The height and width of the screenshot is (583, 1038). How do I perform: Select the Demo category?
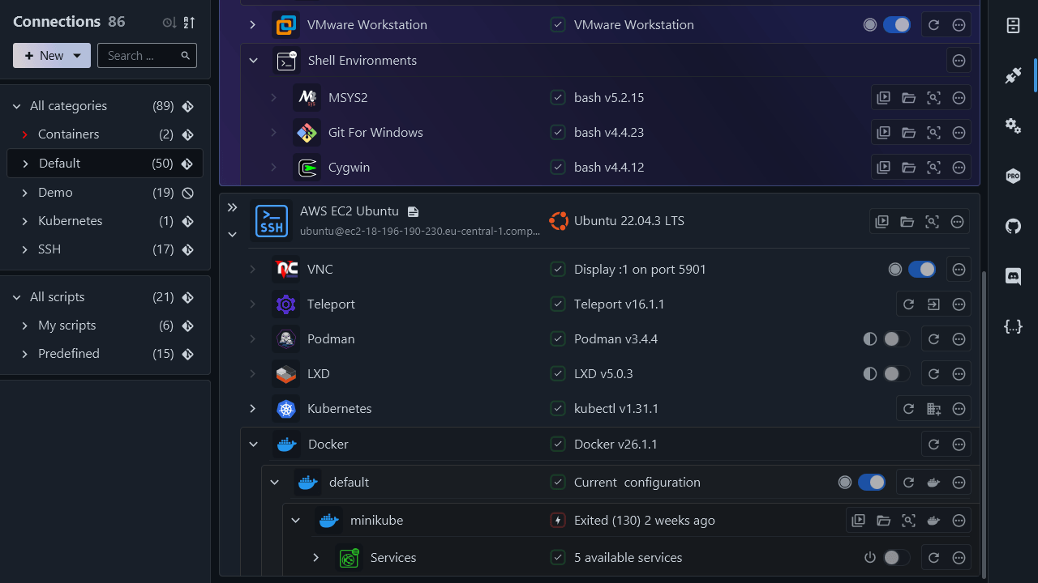click(55, 193)
